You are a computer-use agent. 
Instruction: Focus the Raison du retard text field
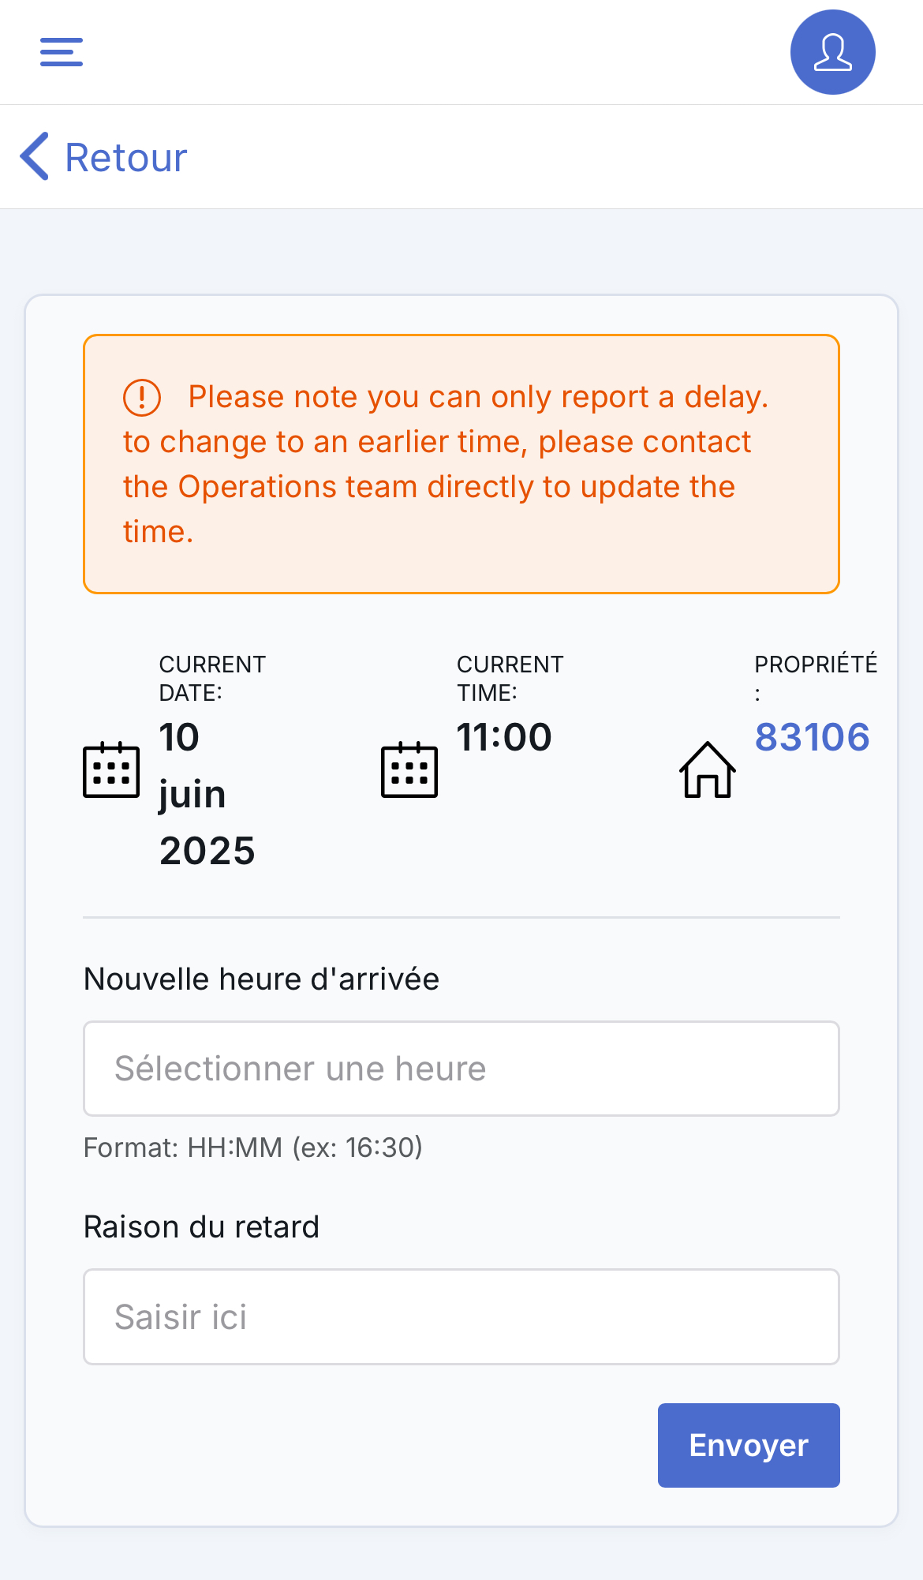[x=461, y=1316]
